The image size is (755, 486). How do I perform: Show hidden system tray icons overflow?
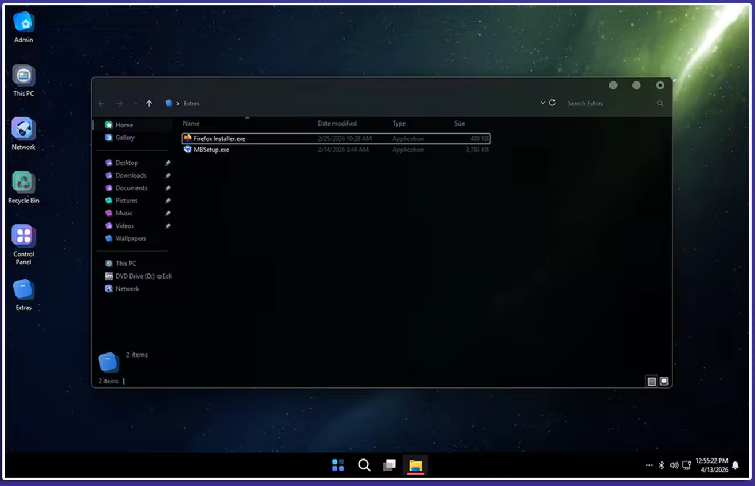(649, 465)
